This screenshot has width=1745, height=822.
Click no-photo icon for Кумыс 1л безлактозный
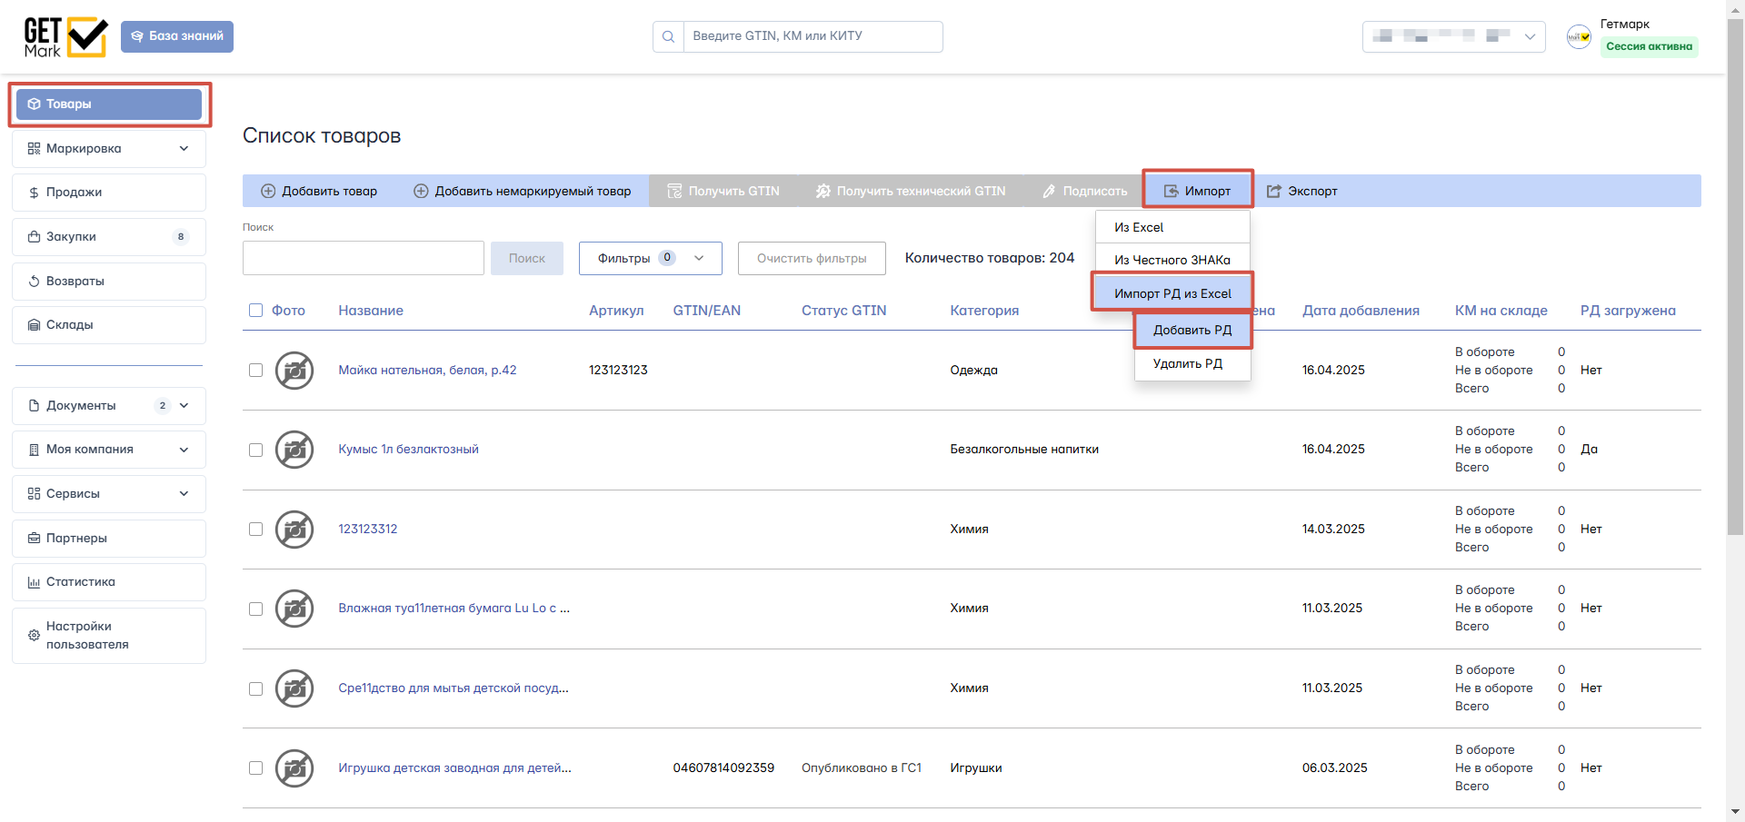tap(294, 450)
